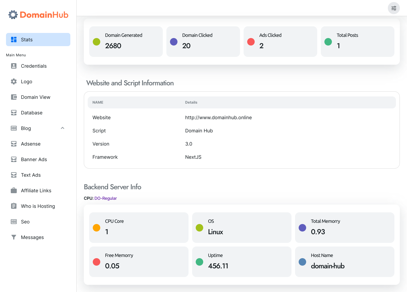Select the Adsense sidebar icon
This screenshot has width=407, height=292.
point(14,144)
